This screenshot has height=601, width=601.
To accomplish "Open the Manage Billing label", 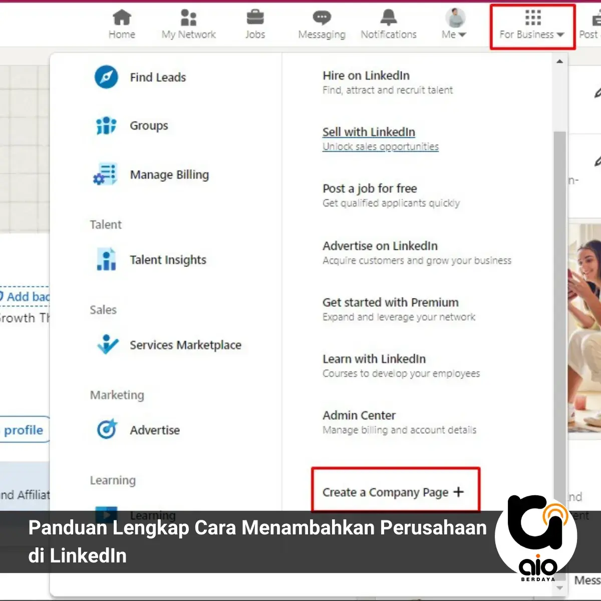I will [169, 175].
